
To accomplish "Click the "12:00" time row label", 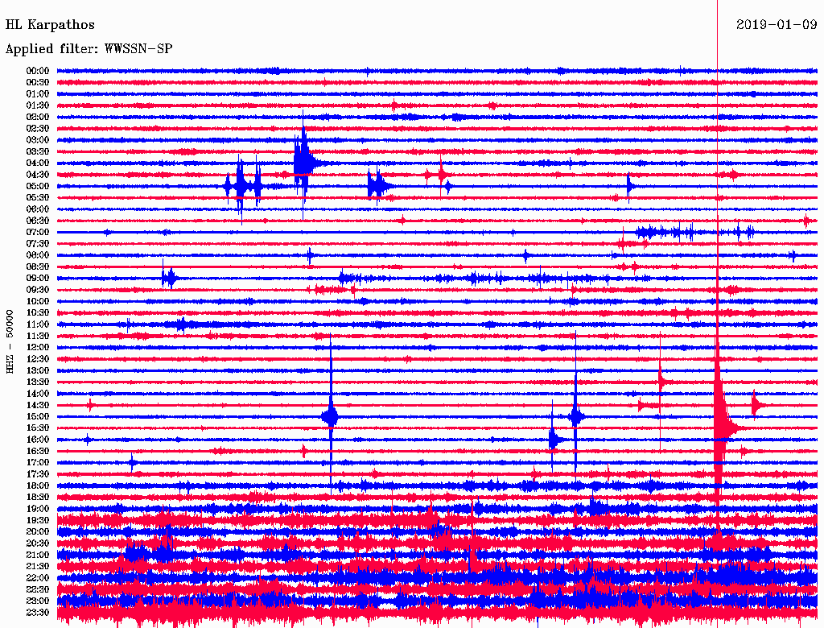I will [38, 347].
